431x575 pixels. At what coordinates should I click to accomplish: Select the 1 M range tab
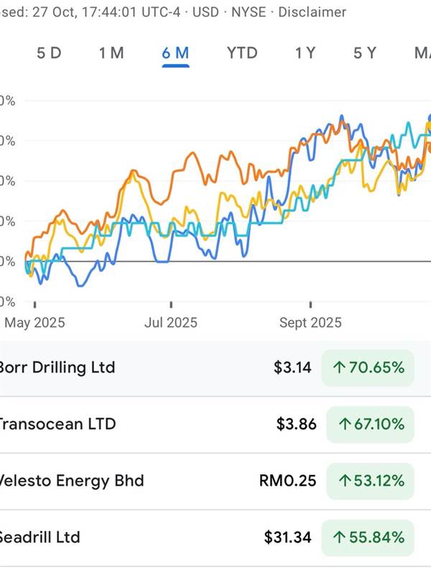[x=111, y=52]
